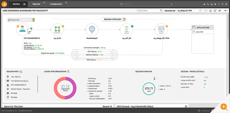
Task: Click the Active : 373.71 legend item
Action: (165, 86)
